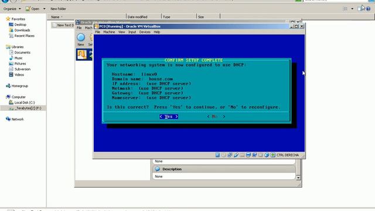Click the hard disk activity indicator in VM status bar
Viewport: 375px width, 211px height.
[217, 155]
